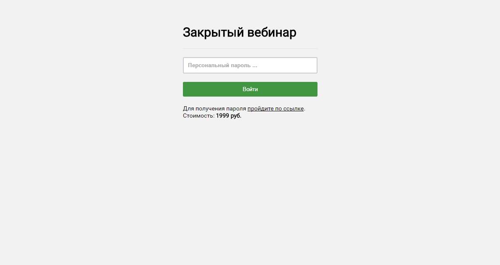Click the Персональный пароль input field
Image resolution: width=500 pixels, height=265 pixels.
coord(250,65)
